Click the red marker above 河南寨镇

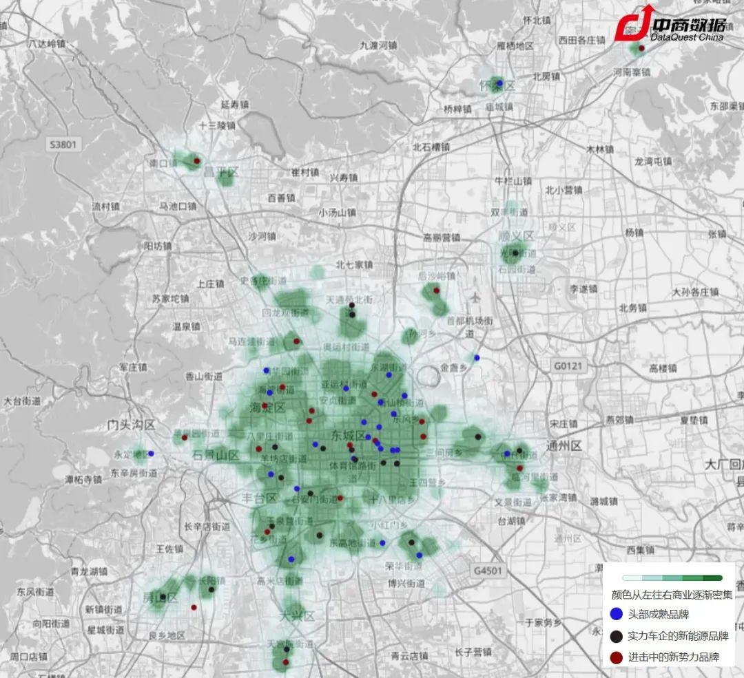[641, 48]
